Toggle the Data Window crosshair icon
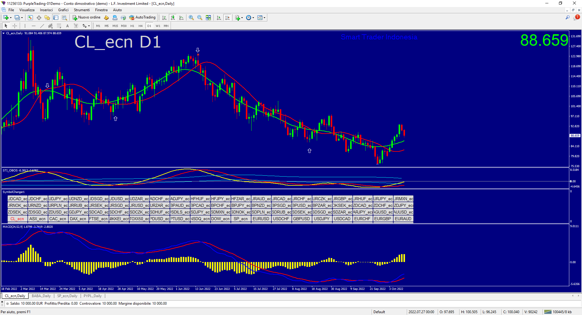Screen dimensions: 582x315 pos(39,18)
